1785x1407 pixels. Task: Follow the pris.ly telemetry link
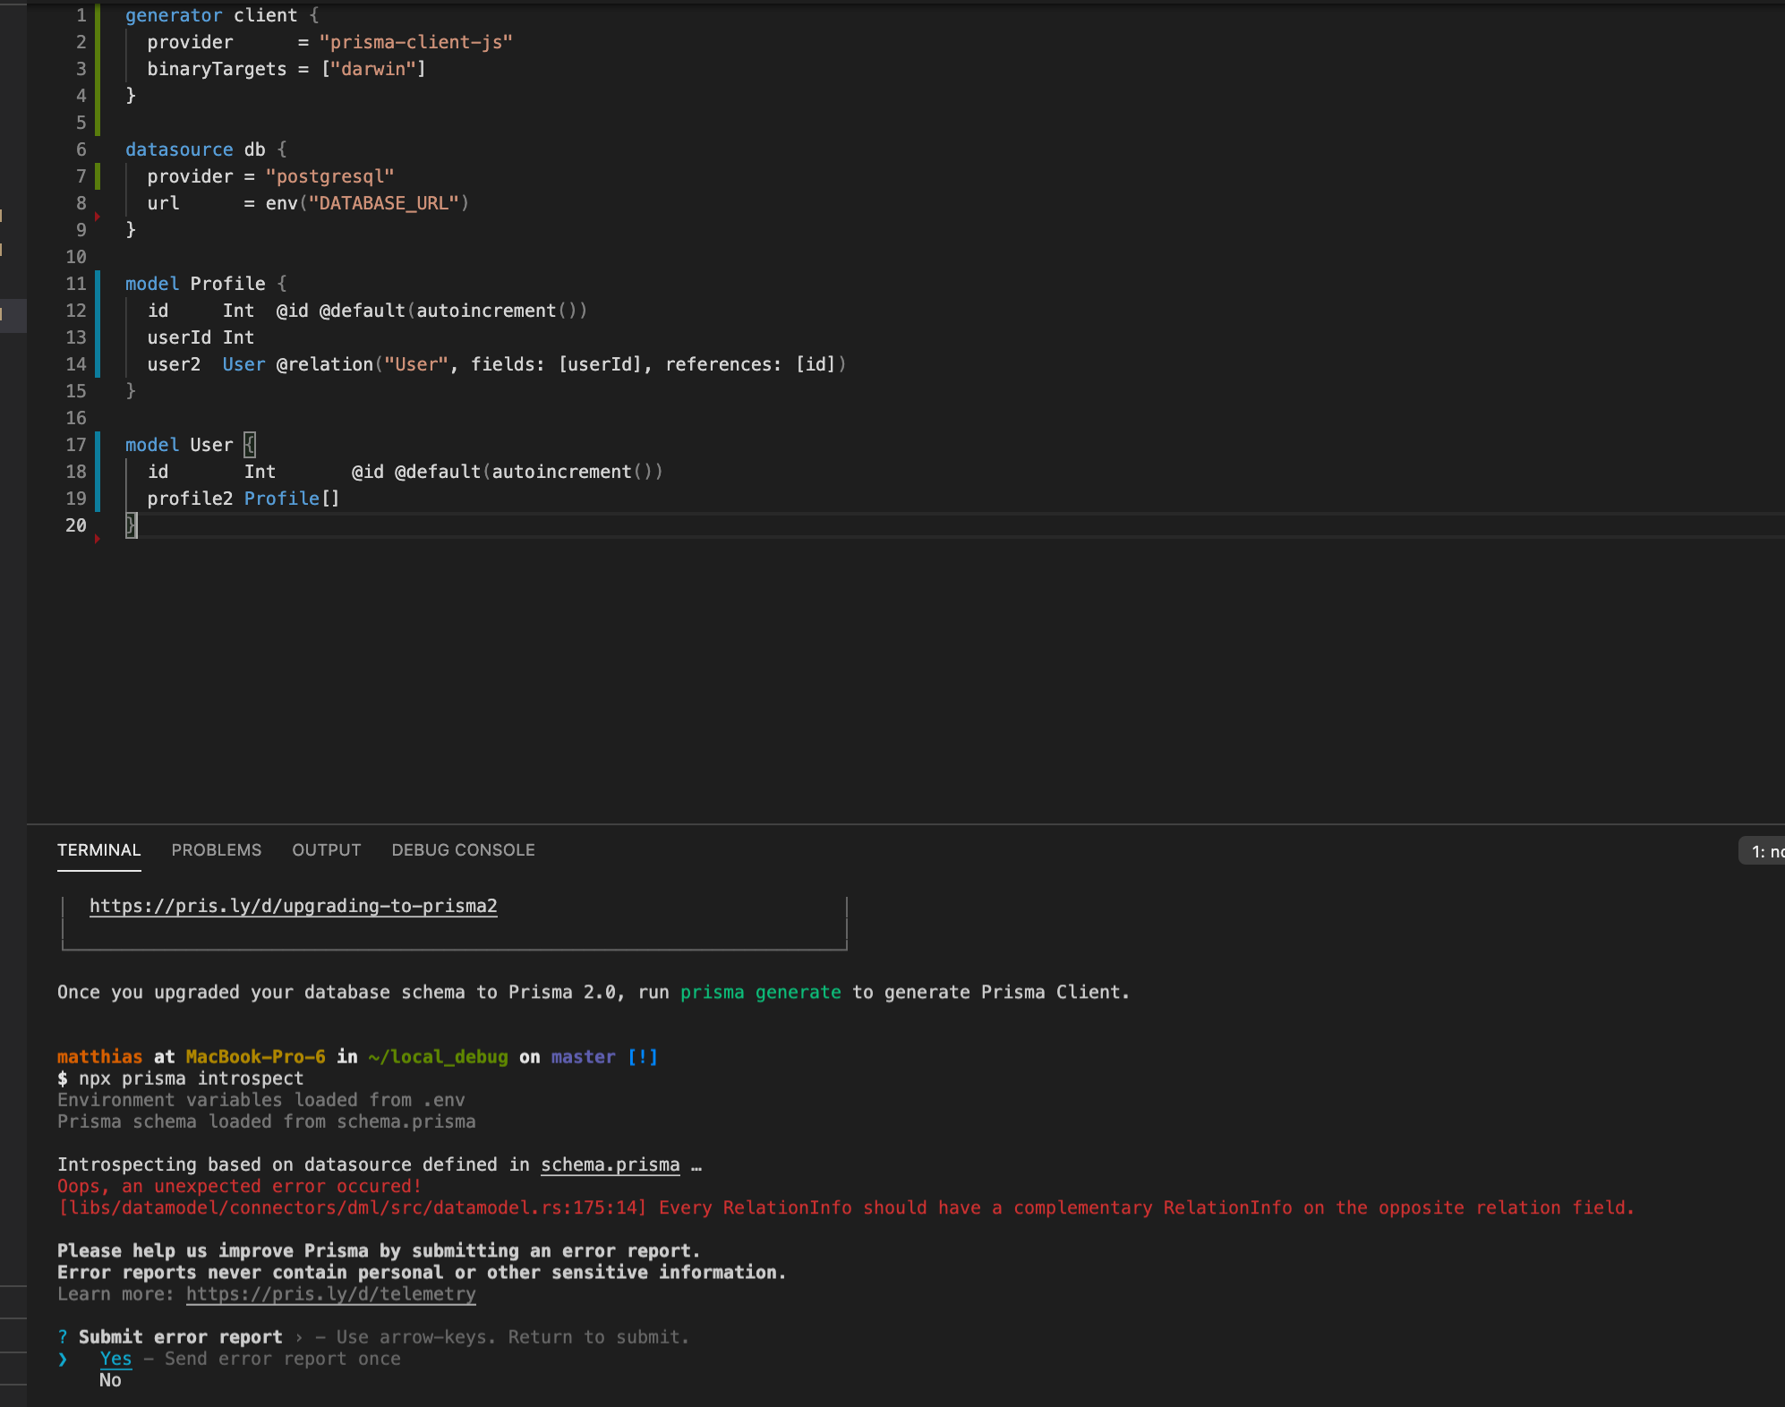pyautogui.click(x=330, y=1294)
